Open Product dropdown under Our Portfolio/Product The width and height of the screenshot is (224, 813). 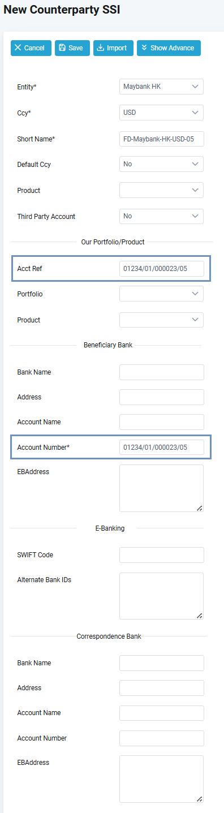pyautogui.click(x=161, y=320)
